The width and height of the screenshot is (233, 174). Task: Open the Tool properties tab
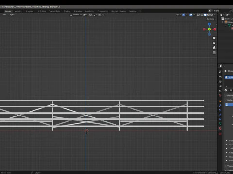pyautogui.click(x=220, y=72)
